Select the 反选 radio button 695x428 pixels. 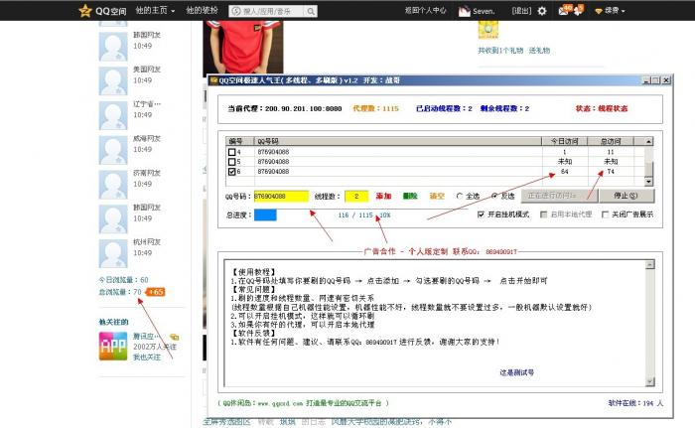494,196
